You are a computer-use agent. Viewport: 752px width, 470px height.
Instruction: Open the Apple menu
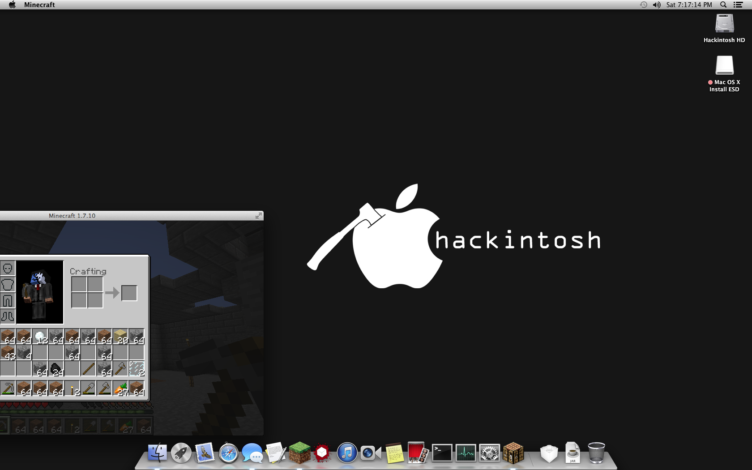tap(12, 4)
